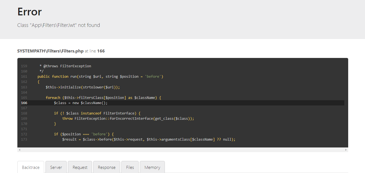
Task: Click the "$class = new $className();" code line
Action: [81, 103]
